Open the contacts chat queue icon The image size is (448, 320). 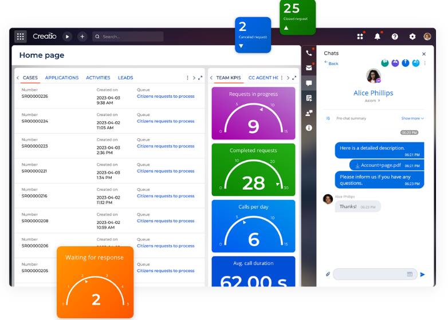(309, 113)
